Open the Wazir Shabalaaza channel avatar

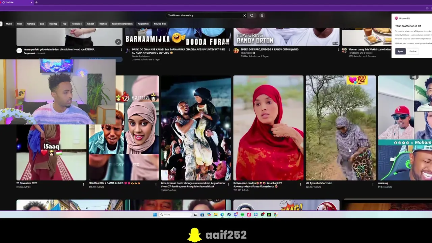click(128, 51)
